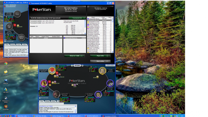The width and height of the screenshot is (208, 117).
Task: Sort ranking list by Rank column header
Action: click(110, 17)
